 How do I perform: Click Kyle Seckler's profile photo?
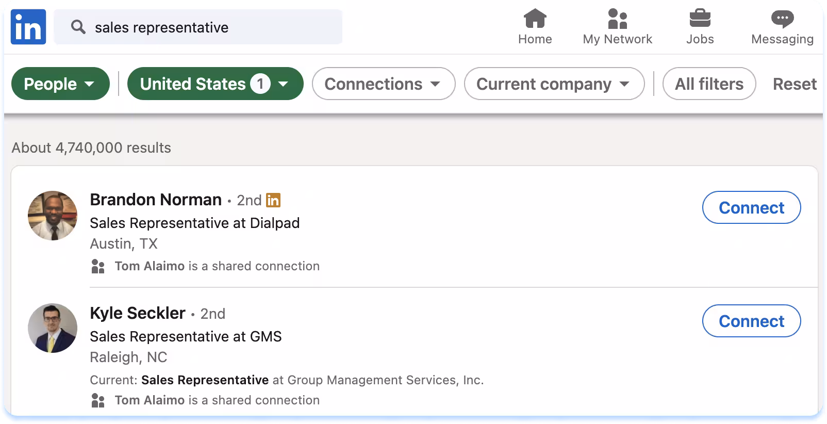[x=53, y=328]
